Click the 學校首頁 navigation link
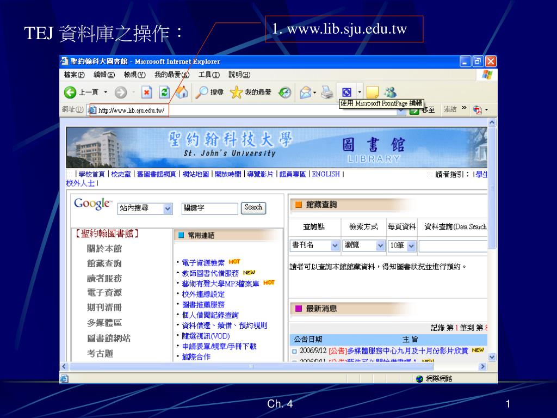The image size is (557, 418). 91,174
